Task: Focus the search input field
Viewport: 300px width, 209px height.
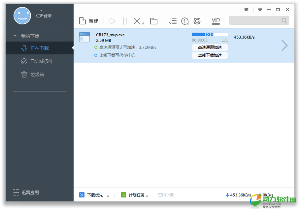Action: click(x=255, y=20)
